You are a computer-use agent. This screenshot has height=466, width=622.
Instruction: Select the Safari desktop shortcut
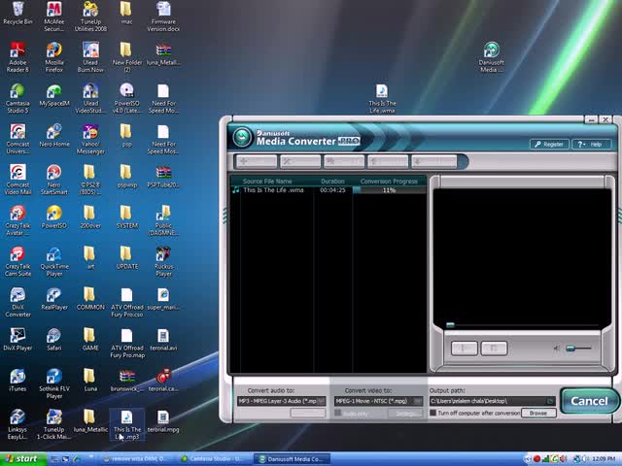click(54, 340)
